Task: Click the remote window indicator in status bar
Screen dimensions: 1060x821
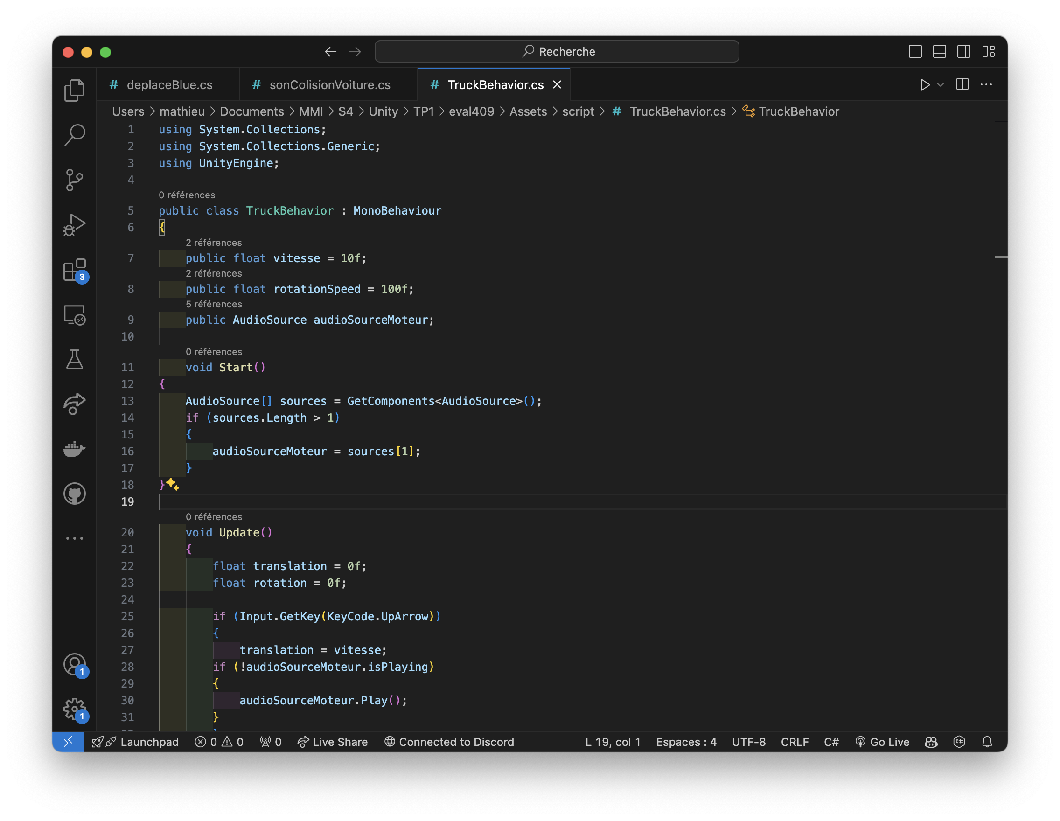Action: (x=68, y=742)
